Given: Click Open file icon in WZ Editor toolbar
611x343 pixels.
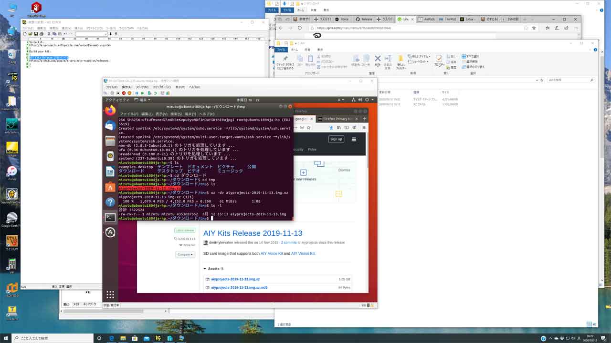Looking at the screenshot, I should (x=30, y=34).
